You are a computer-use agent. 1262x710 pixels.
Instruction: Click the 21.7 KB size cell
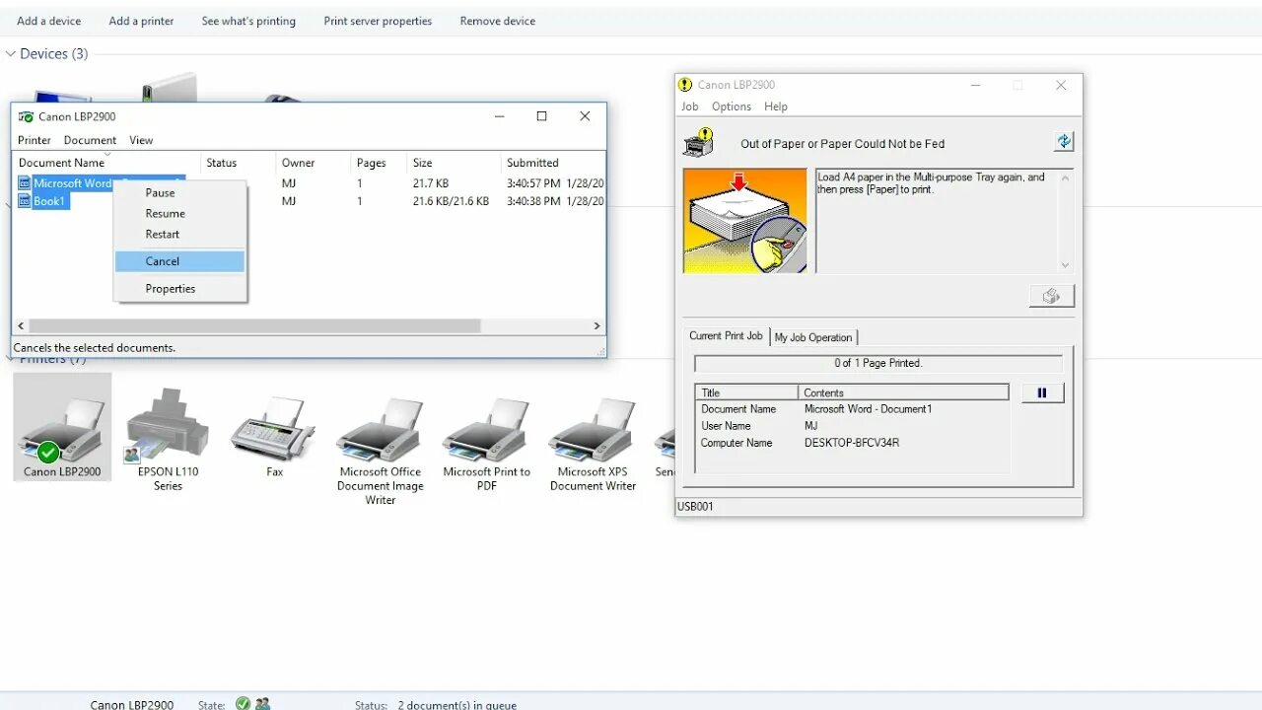pos(431,183)
